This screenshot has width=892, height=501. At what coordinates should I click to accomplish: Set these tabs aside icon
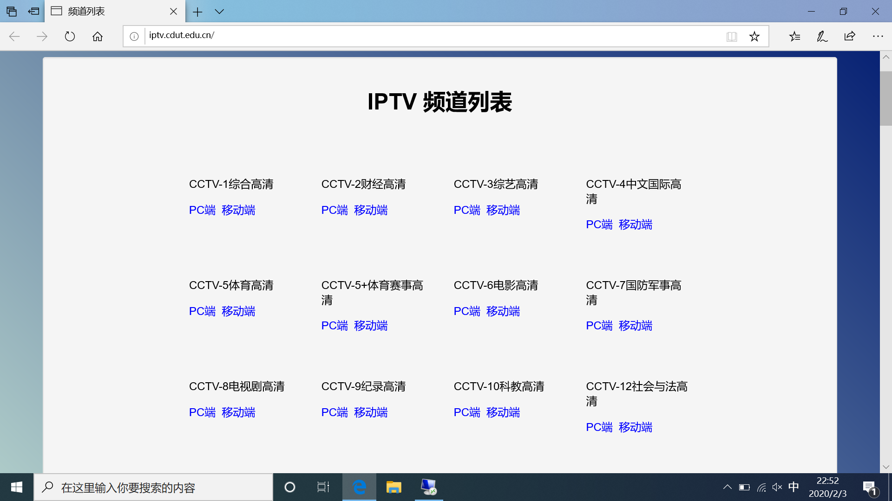(33, 11)
